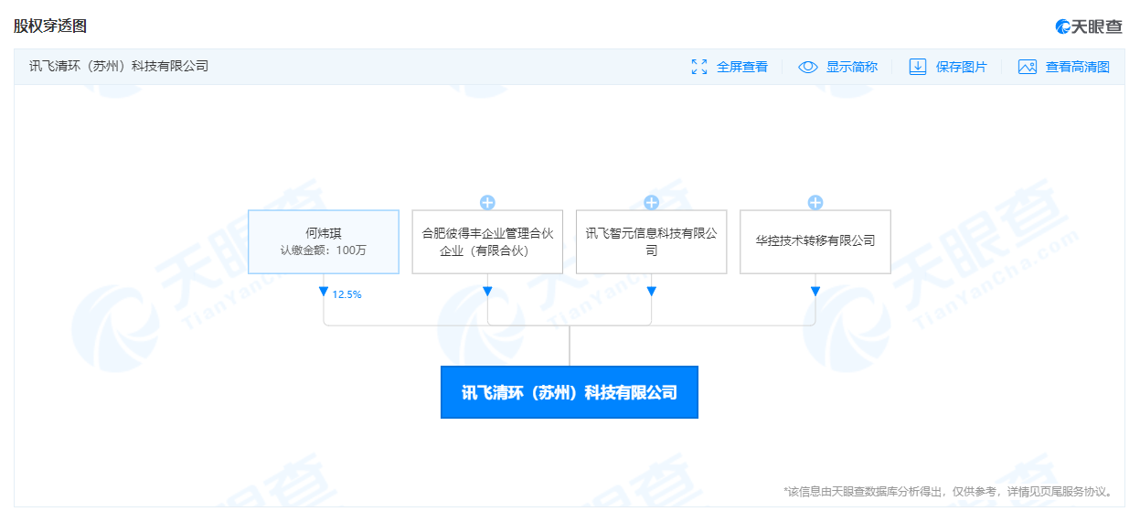Click the root node 讯飞清环（苏州）科技有限公司

coord(570,392)
